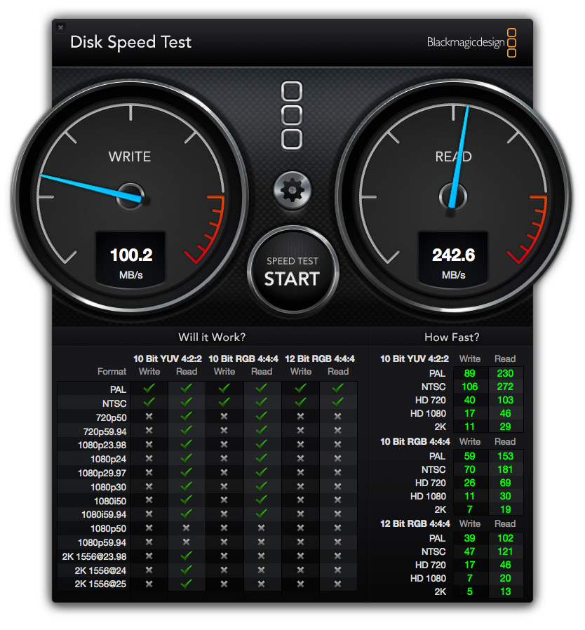Click the 'Will it Work?' heading
The image size is (585, 630).
tap(212, 337)
